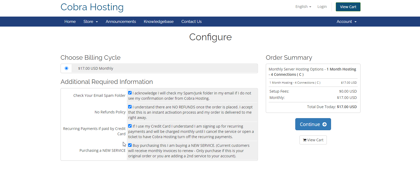Viewport: 420px width, 196px height.
Task: Go to the Home menu item
Action: click(x=70, y=22)
